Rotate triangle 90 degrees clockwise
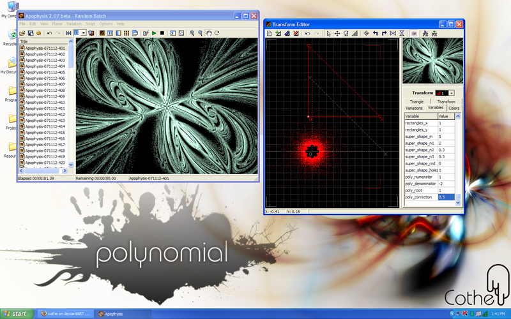Screen dimensions: 511x319 pyautogui.click(x=384, y=33)
